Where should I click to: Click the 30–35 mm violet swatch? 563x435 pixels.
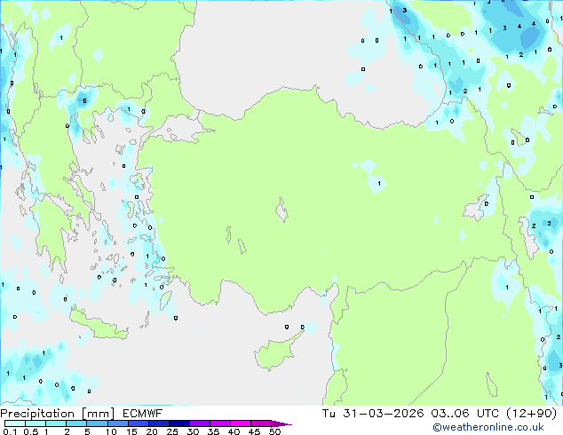pos(199,423)
